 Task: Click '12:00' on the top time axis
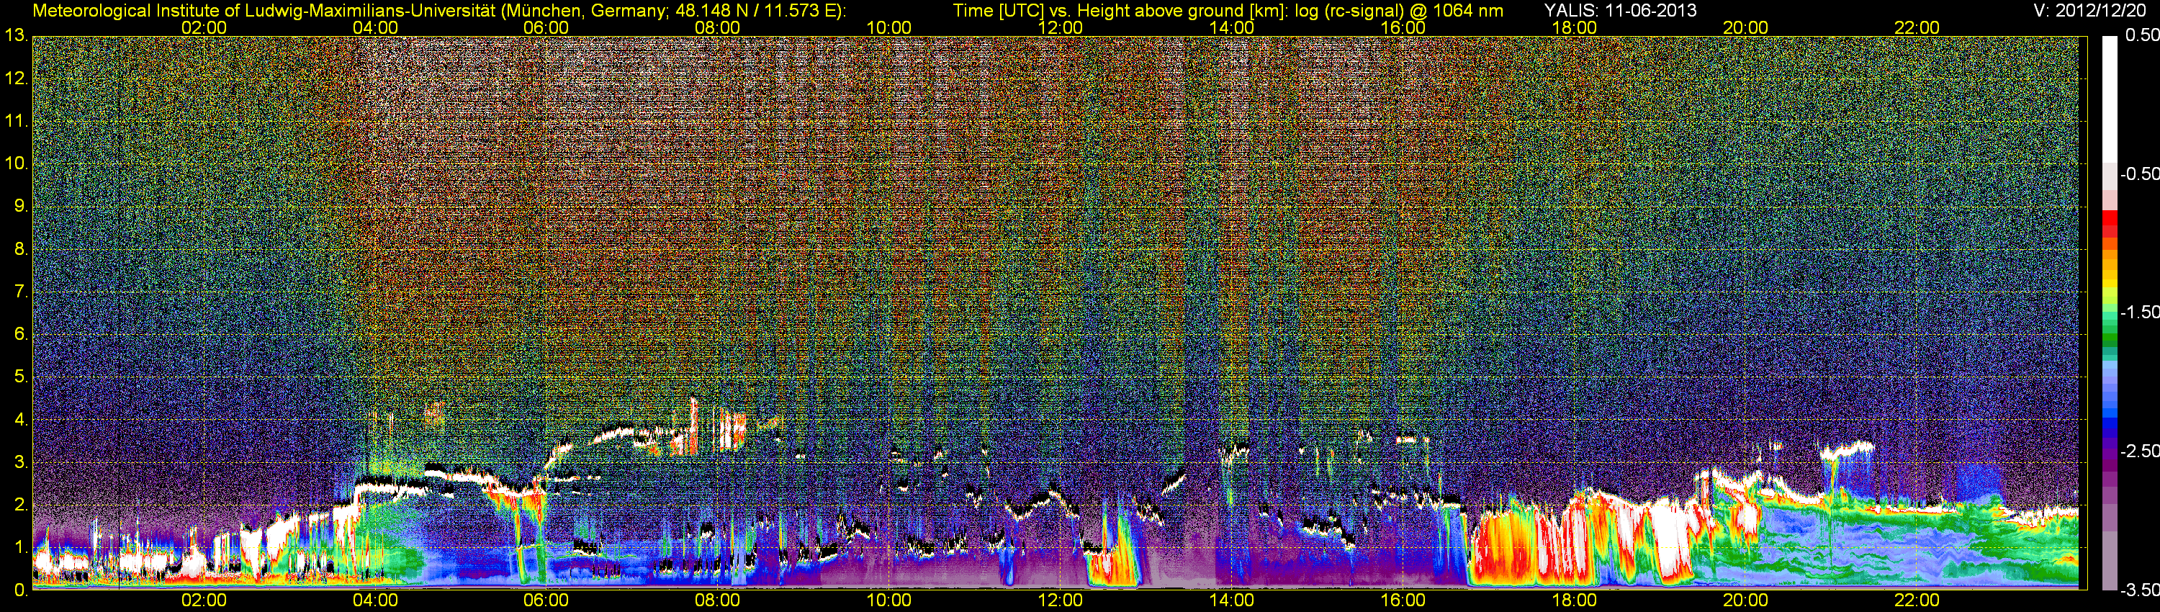1060,27
